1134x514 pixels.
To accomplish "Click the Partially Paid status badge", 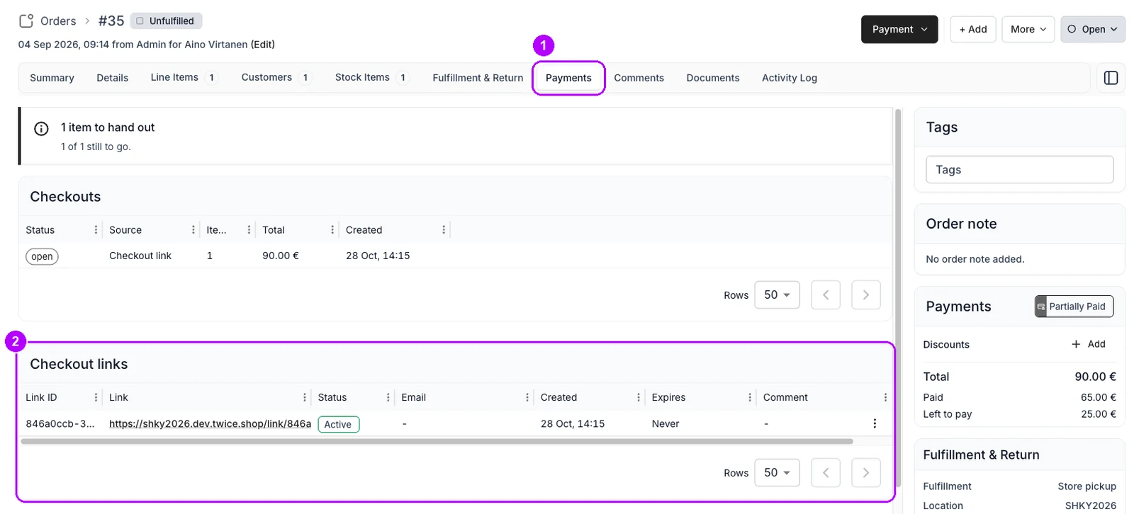I will [1074, 307].
